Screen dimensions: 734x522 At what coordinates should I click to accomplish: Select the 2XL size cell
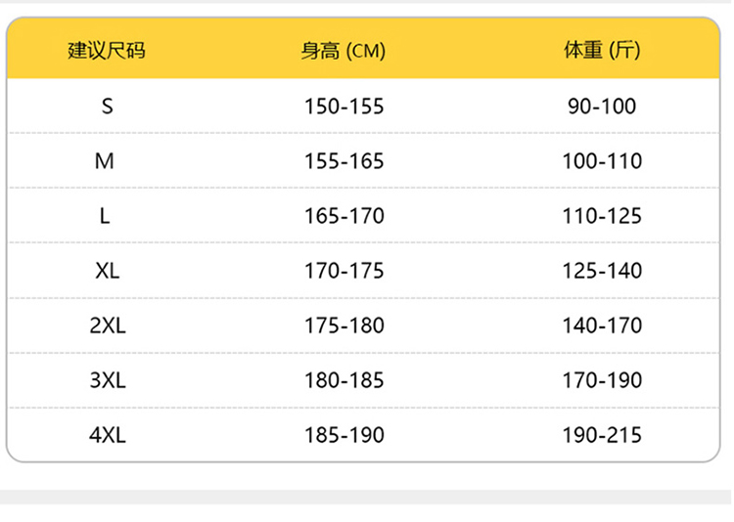tap(107, 326)
